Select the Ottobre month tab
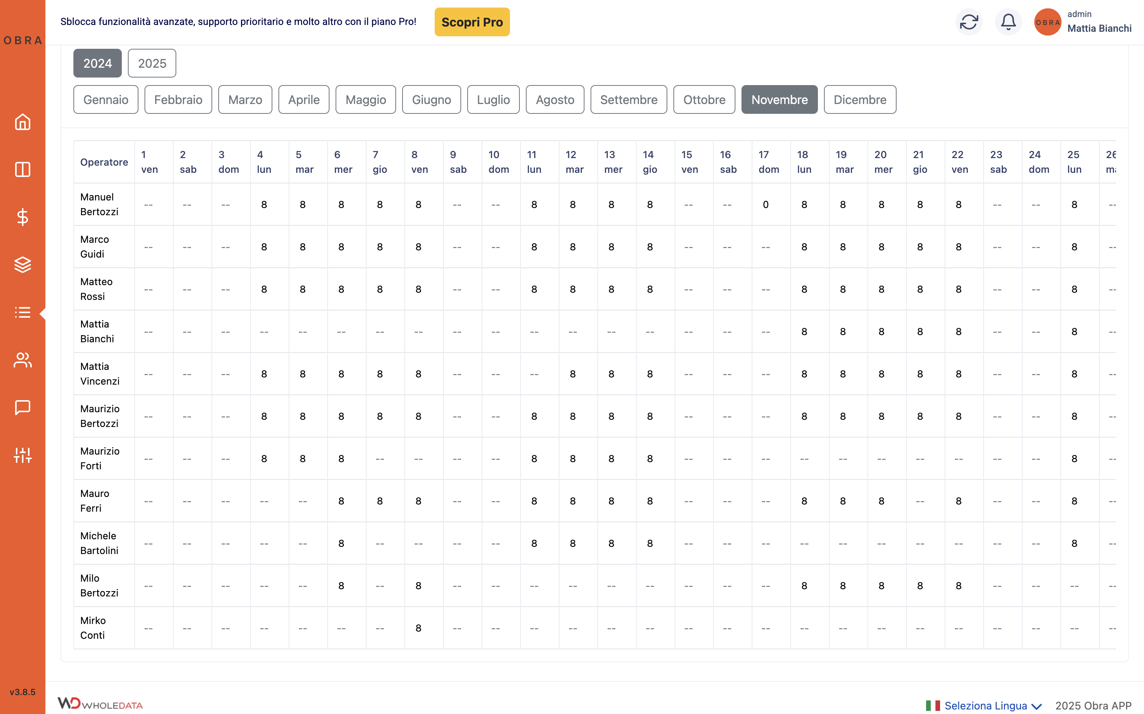This screenshot has height=714, width=1144. coord(704,99)
